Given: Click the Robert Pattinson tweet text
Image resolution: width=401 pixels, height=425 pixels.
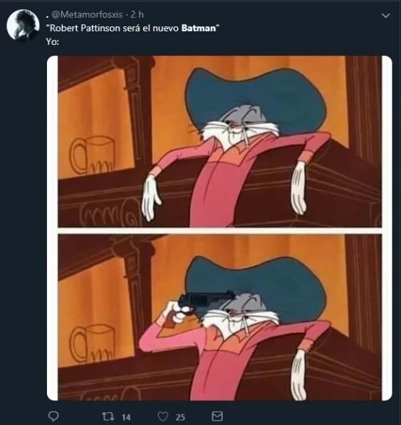Looking at the screenshot, I should click(x=133, y=28).
